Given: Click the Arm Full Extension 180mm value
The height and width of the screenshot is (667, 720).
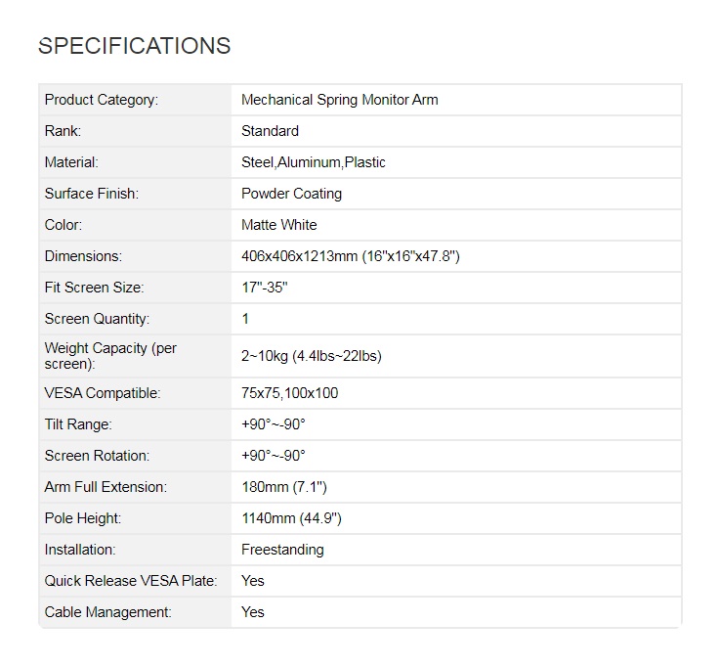Looking at the screenshot, I should (284, 487).
